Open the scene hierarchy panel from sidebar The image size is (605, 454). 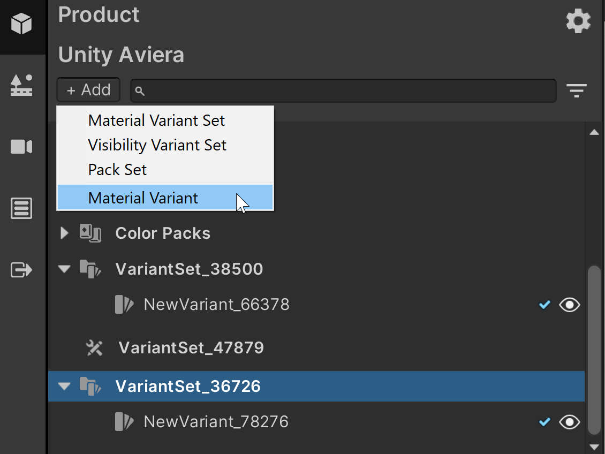click(22, 85)
